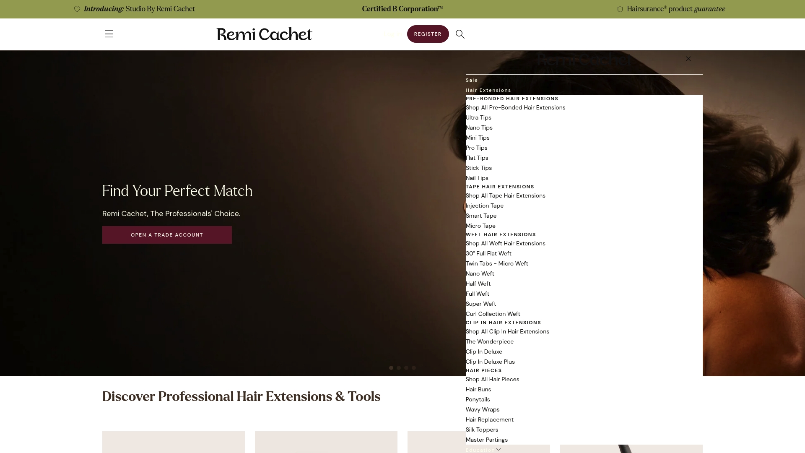Close the navigation drawer with X

(x=688, y=59)
